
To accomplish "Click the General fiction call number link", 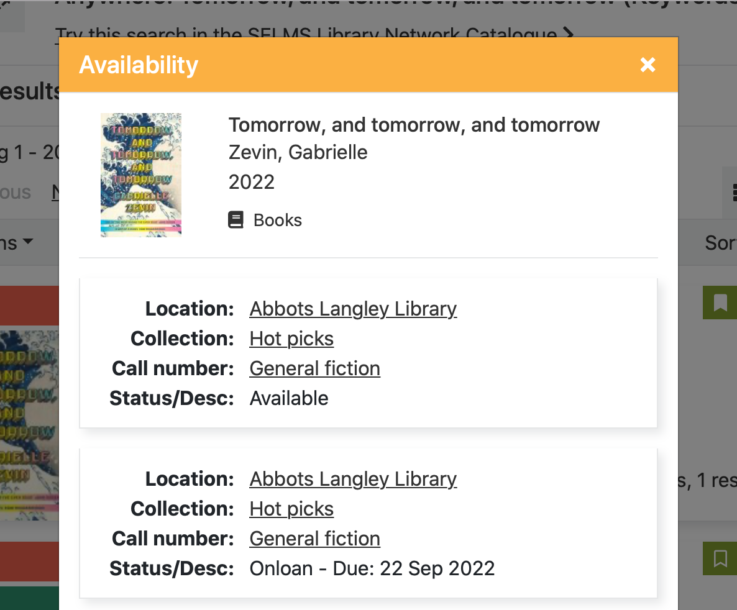I will 314,368.
